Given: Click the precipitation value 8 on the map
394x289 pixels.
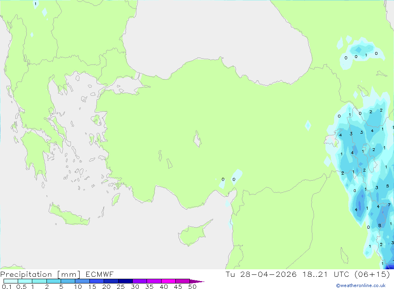Looking at the screenshot, I should [380, 226].
